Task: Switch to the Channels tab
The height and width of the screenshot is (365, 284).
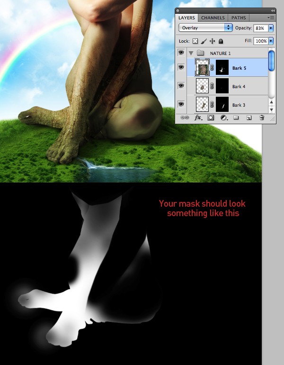Action: (x=213, y=18)
